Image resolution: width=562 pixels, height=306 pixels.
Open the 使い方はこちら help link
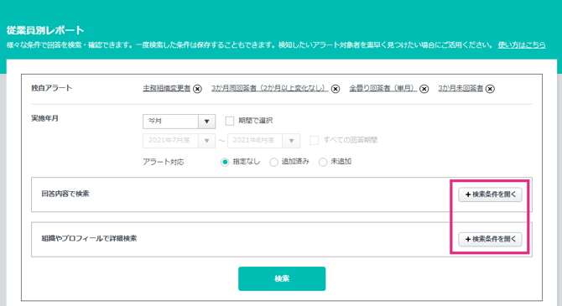[522, 45]
